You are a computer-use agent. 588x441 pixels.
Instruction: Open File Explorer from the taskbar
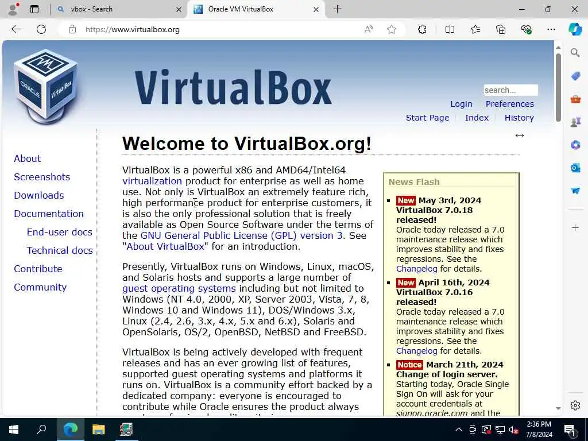pyautogui.click(x=98, y=430)
